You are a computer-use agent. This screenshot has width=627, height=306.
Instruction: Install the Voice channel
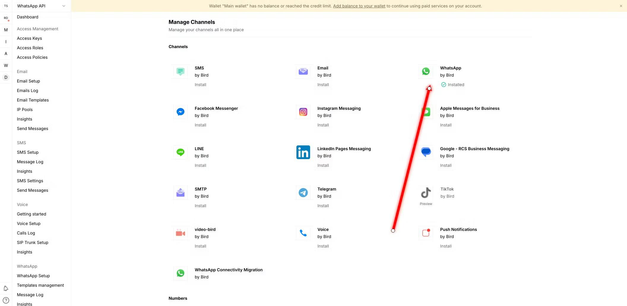323,246
